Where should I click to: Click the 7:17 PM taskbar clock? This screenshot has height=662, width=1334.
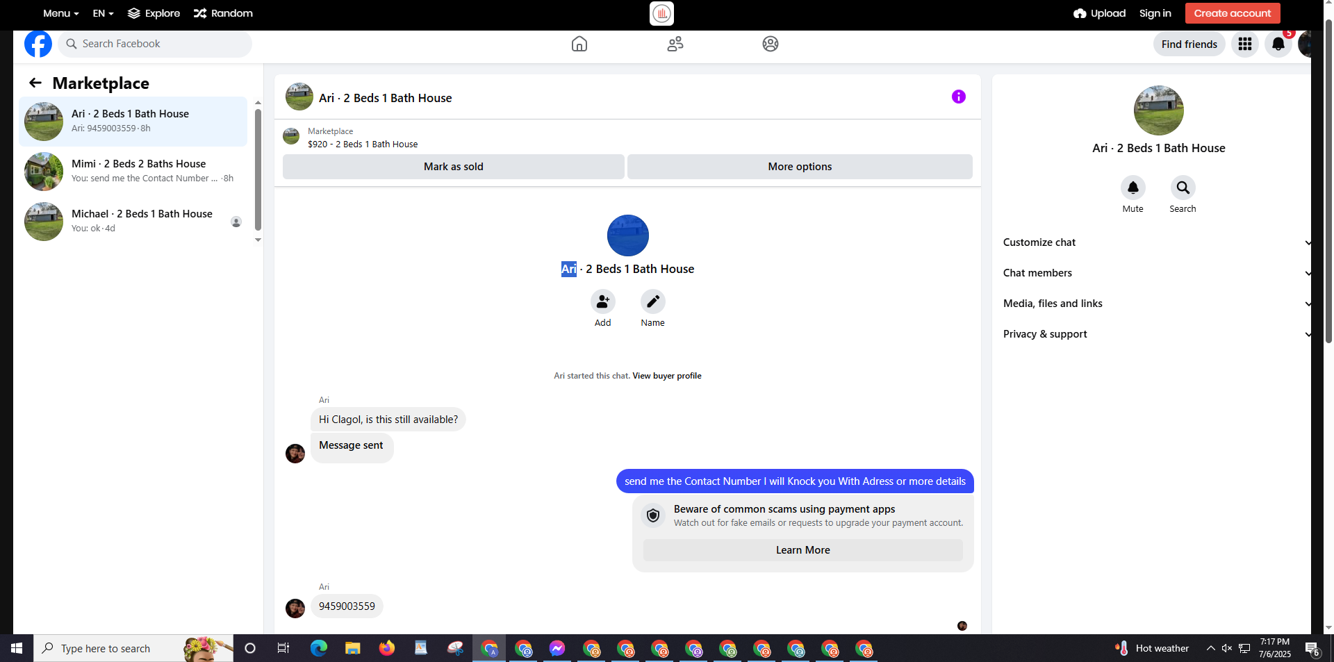coord(1275,648)
